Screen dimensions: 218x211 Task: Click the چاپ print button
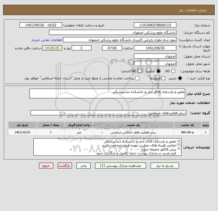[x=84, y=166]
